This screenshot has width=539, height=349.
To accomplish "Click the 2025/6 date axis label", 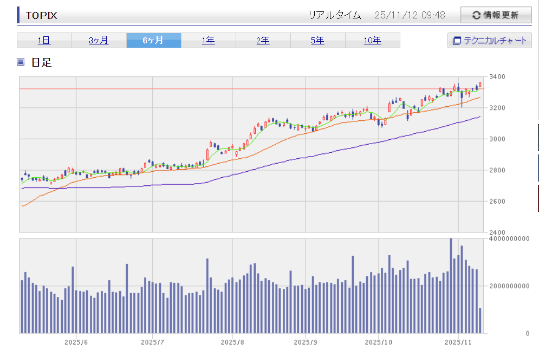I will click(x=76, y=342).
